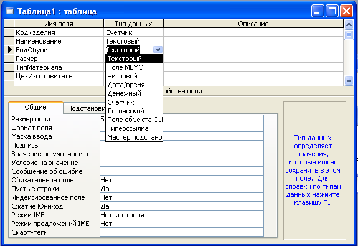Screen dimensions: 358x246
Task: Choose Поле MEMO data type
Action: pos(134,67)
